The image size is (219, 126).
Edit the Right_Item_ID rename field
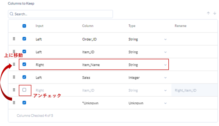point(194,90)
